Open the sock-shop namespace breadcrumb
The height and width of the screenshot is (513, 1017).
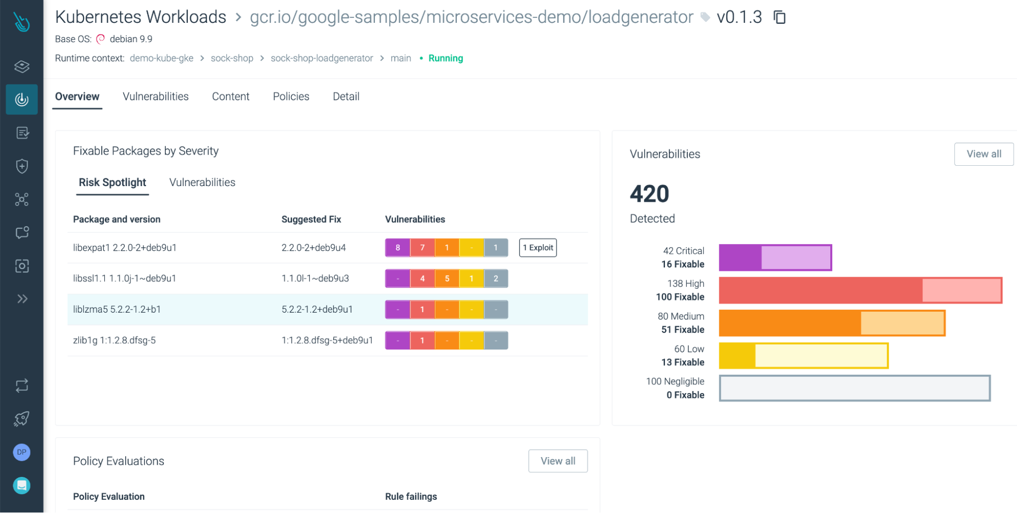pyautogui.click(x=232, y=58)
